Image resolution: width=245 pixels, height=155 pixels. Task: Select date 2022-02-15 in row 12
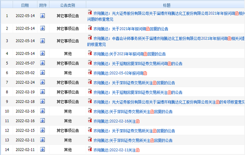(25, 130)
